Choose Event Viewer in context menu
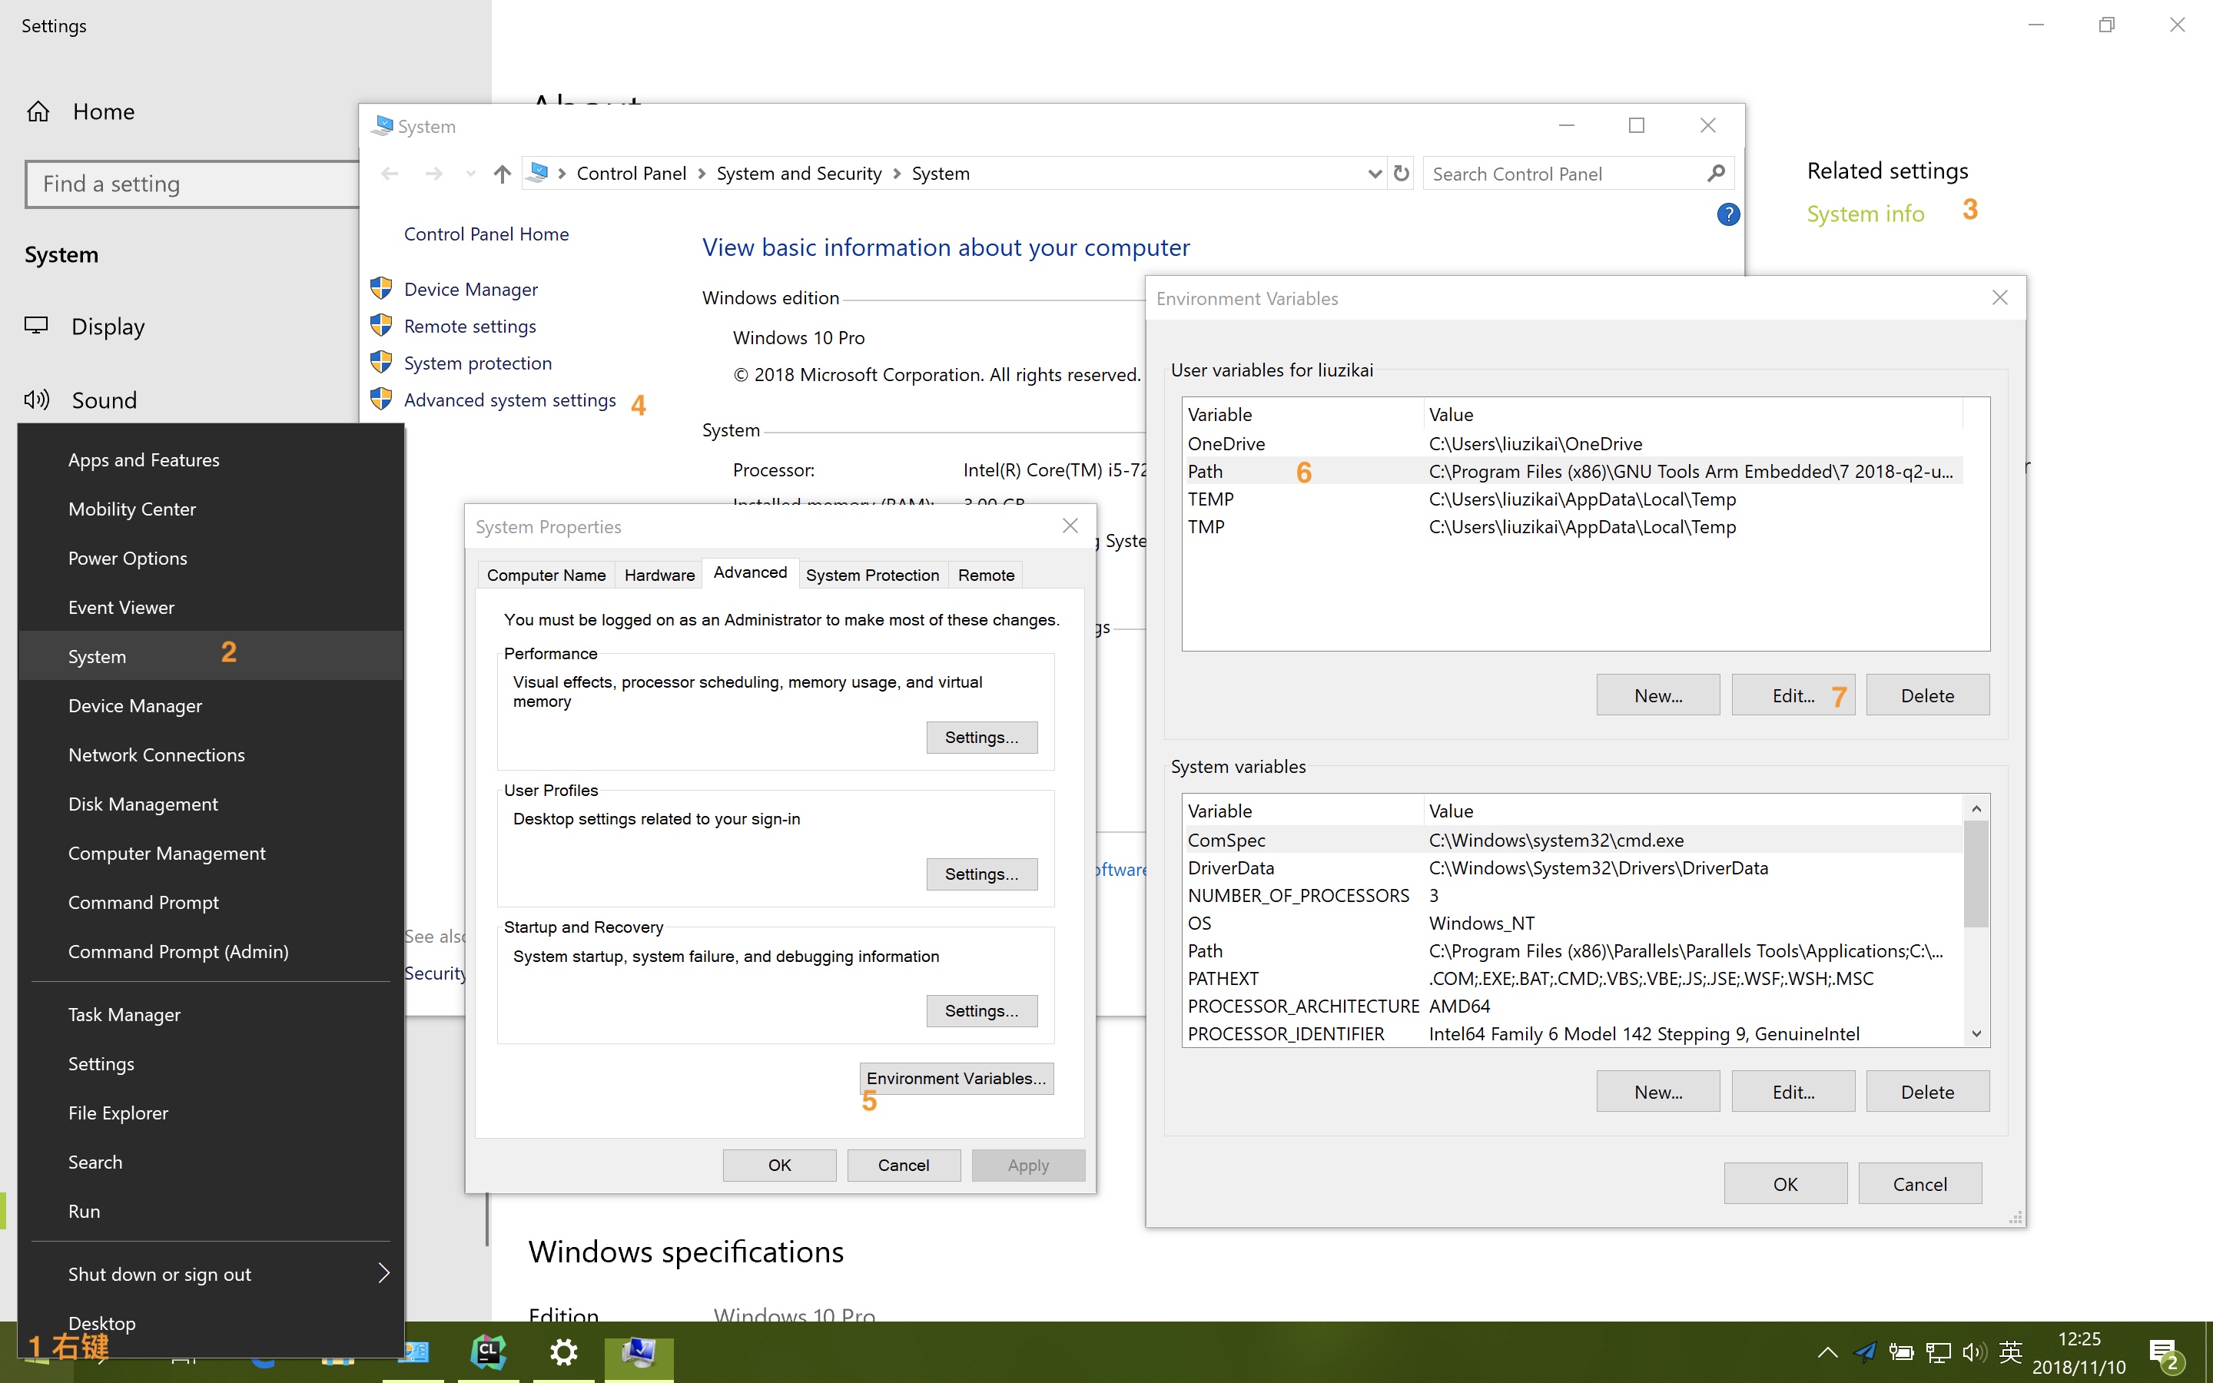Viewport: 2213px width, 1383px height. 211,607
